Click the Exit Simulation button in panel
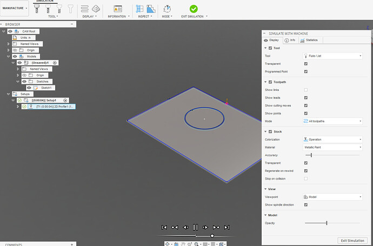The width and height of the screenshot is (373, 246). click(352, 240)
